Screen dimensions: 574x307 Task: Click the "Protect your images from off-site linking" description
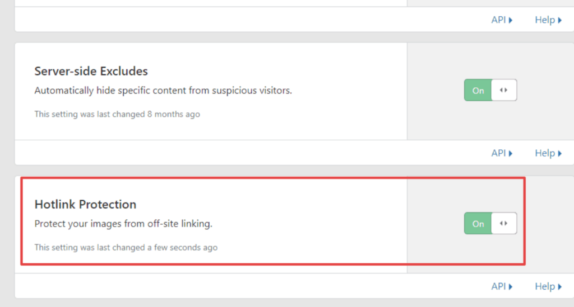[123, 224]
